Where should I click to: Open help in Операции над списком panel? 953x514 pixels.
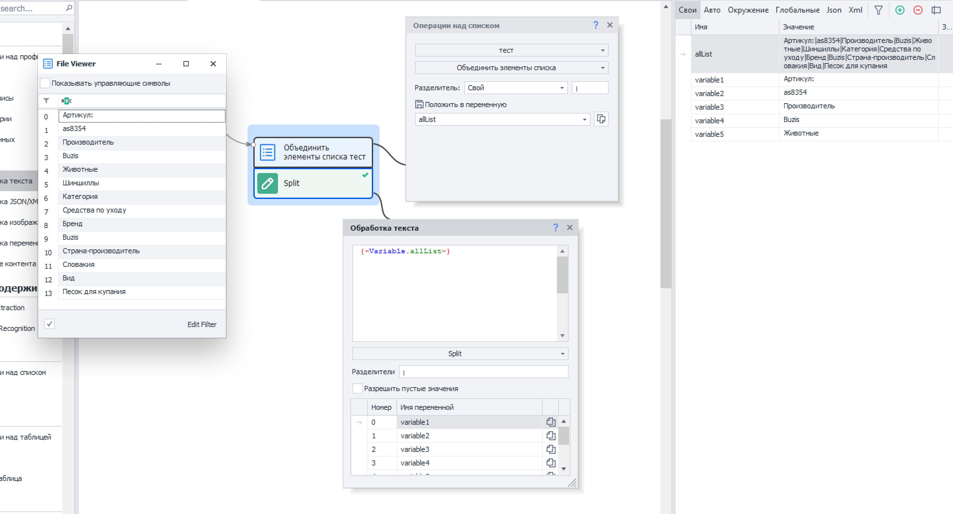coord(595,25)
